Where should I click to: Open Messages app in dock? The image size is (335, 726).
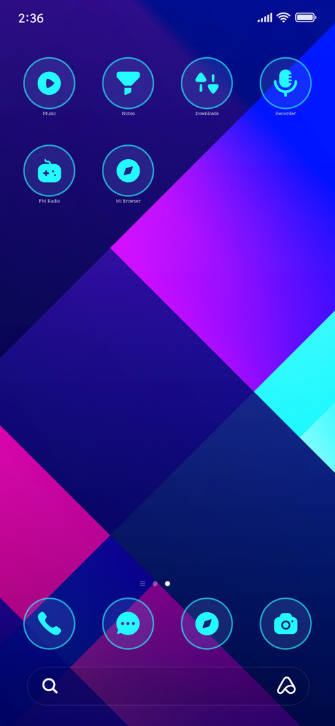tap(128, 623)
